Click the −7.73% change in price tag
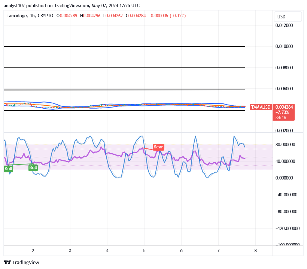Screen dimensions: 307x269 point(282,112)
